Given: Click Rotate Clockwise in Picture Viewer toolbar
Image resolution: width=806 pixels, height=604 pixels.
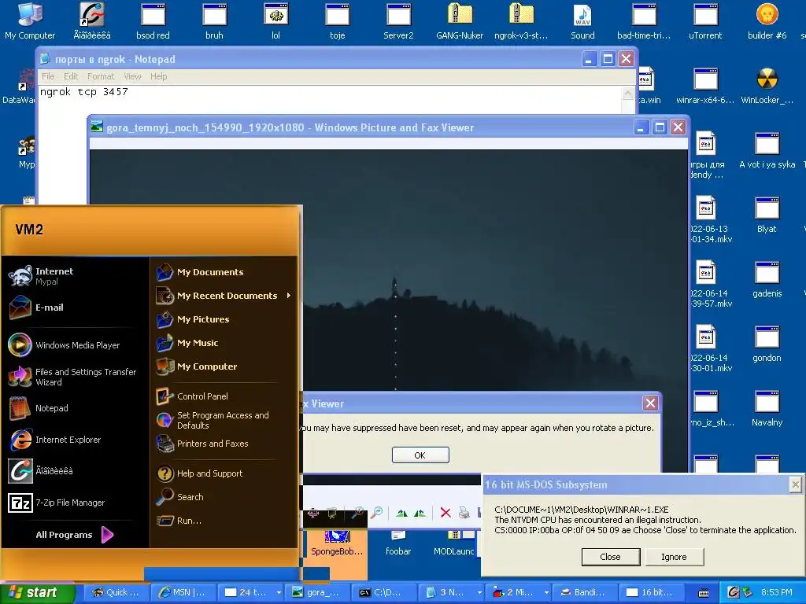Looking at the screenshot, I should (402, 513).
